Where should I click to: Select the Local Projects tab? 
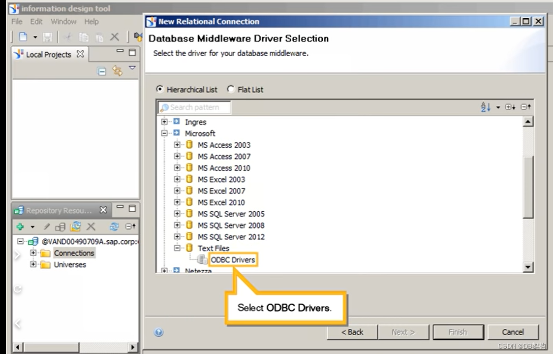tap(48, 54)
